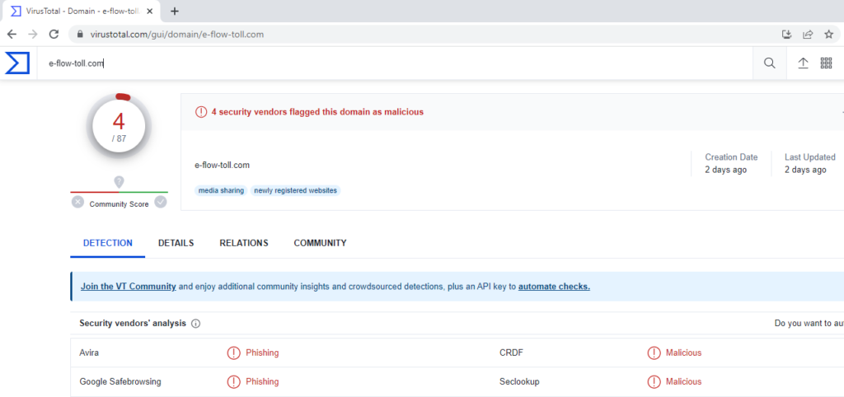Vote malicious with the X community icon
The width and height of the screenshot is (844, 397).
click(78, 203)
